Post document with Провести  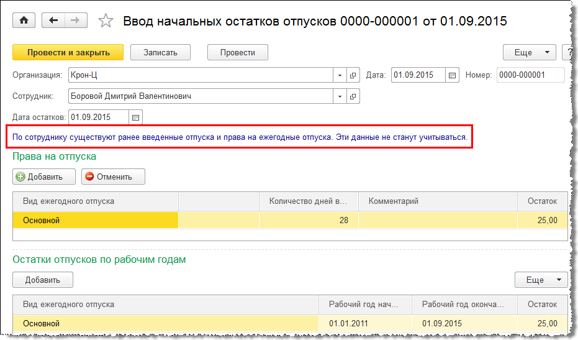click(x=237, y=52)
